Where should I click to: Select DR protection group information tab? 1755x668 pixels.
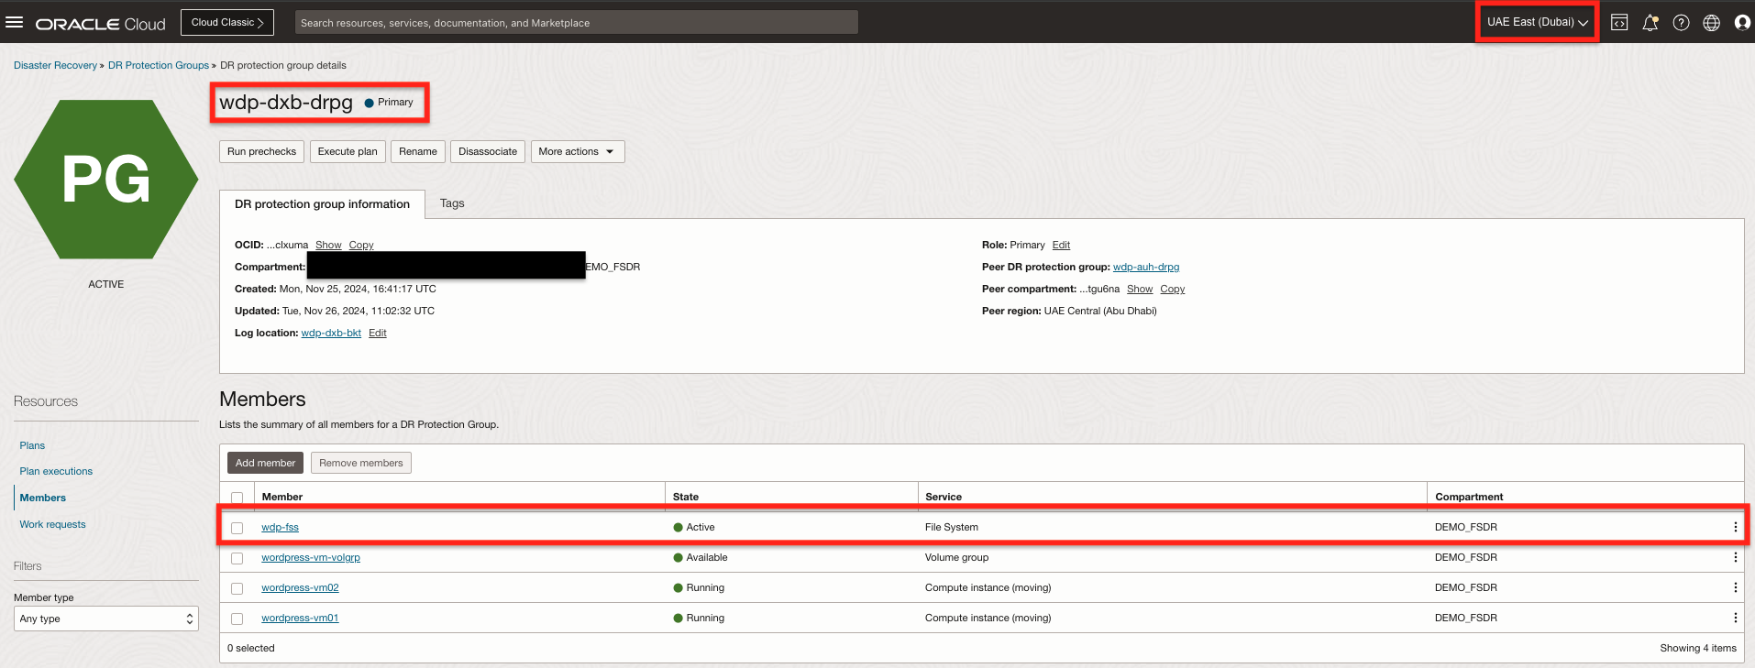pos(322,204)
